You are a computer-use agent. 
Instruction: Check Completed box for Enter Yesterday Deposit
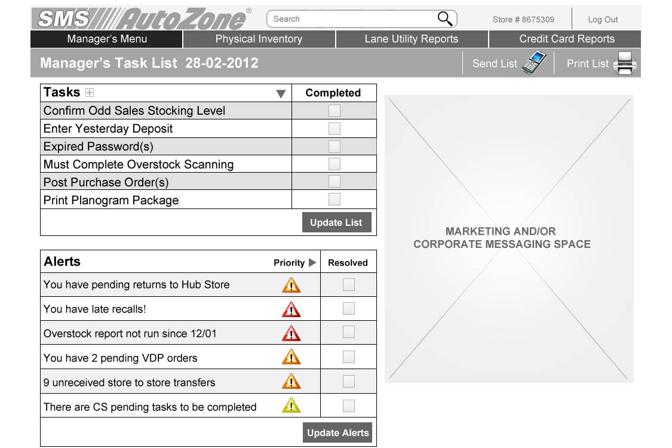pyautogui.click(x=335, y=128)
